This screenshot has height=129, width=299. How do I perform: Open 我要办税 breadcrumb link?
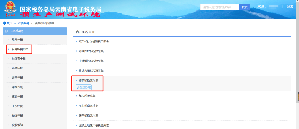[x=24, y=23]
